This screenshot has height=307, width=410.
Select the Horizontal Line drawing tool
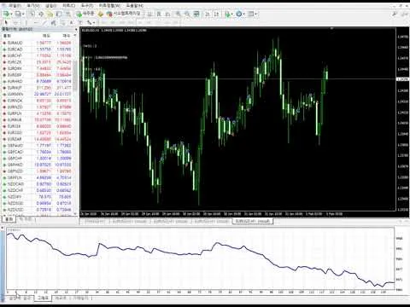36,22
